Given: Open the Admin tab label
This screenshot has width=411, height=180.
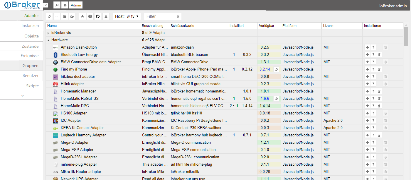Looking at the screenshot, I should [76, 5].
